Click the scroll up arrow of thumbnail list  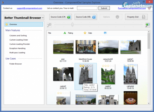pos(149,32)
